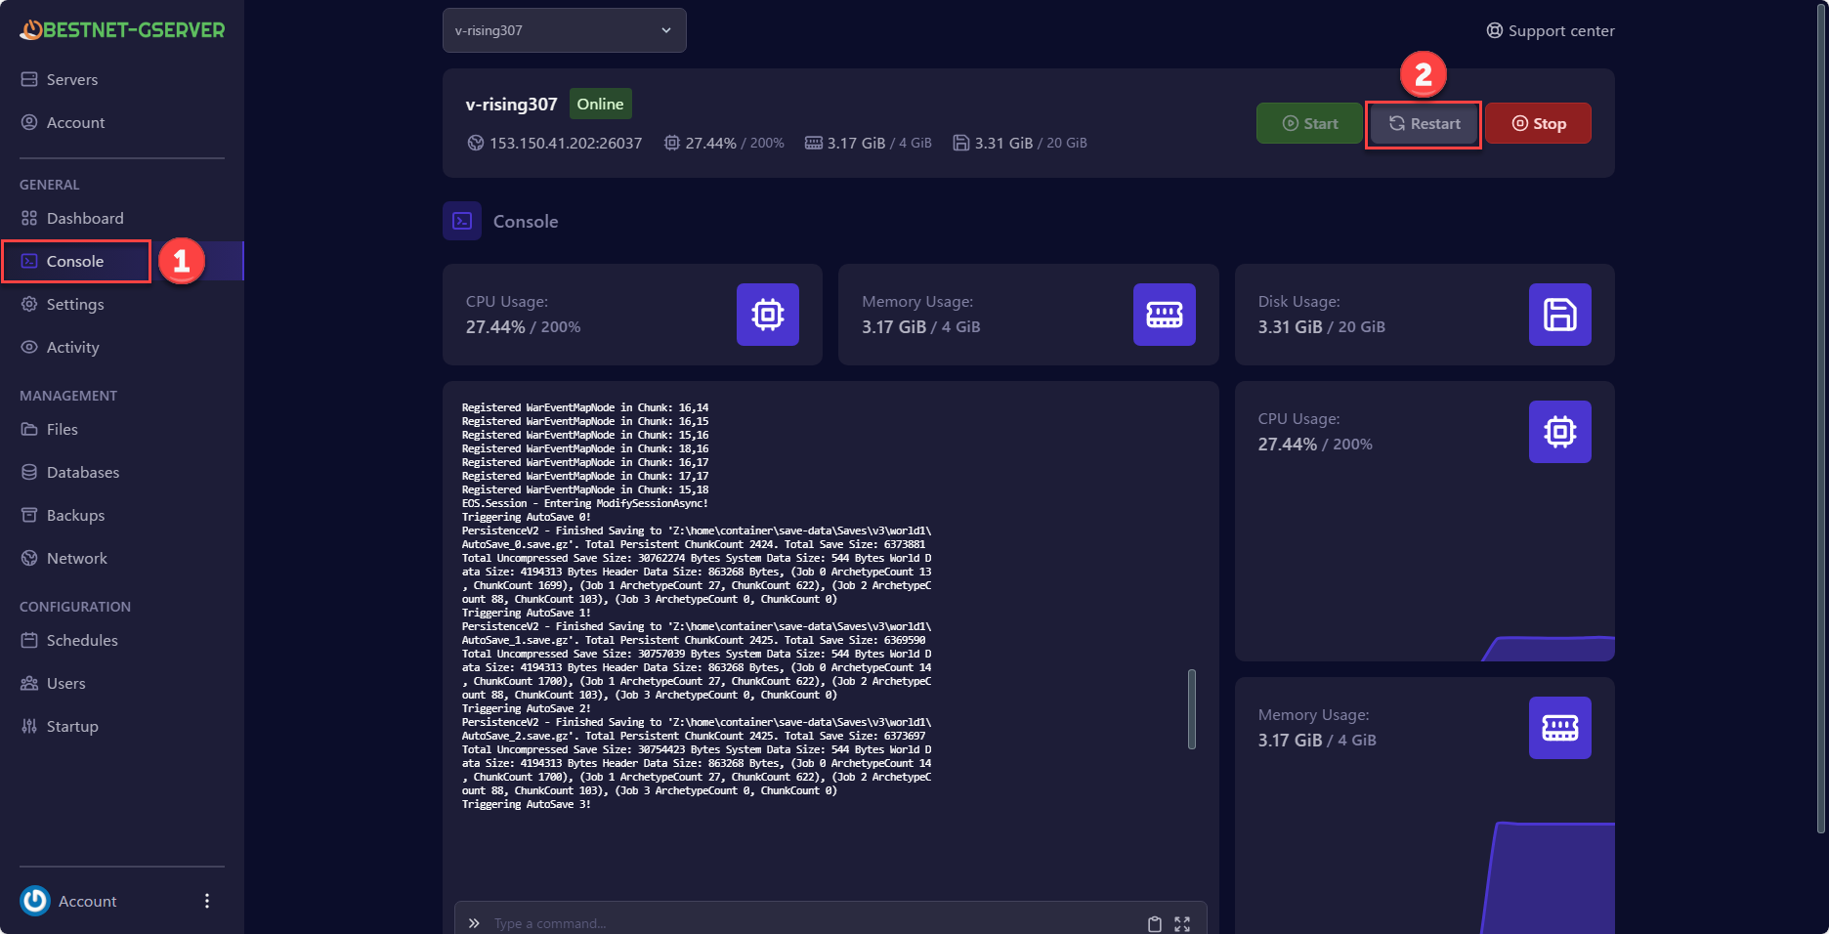Click the bottom Account profile avatar

tap(35, 901)
